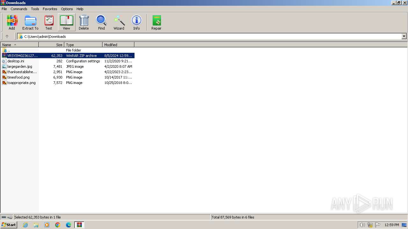Click the desktop.ini file icon
This screenshot has height=229, width=408.
pos(4,61)
